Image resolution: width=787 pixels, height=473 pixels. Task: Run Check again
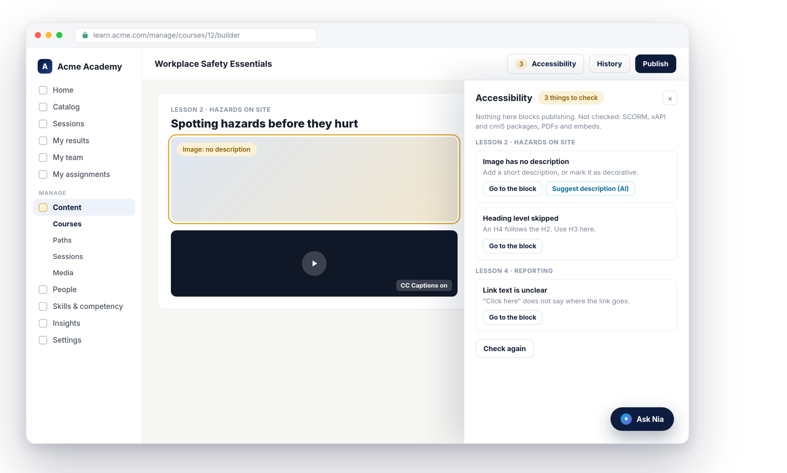click(x=505, y=349)
